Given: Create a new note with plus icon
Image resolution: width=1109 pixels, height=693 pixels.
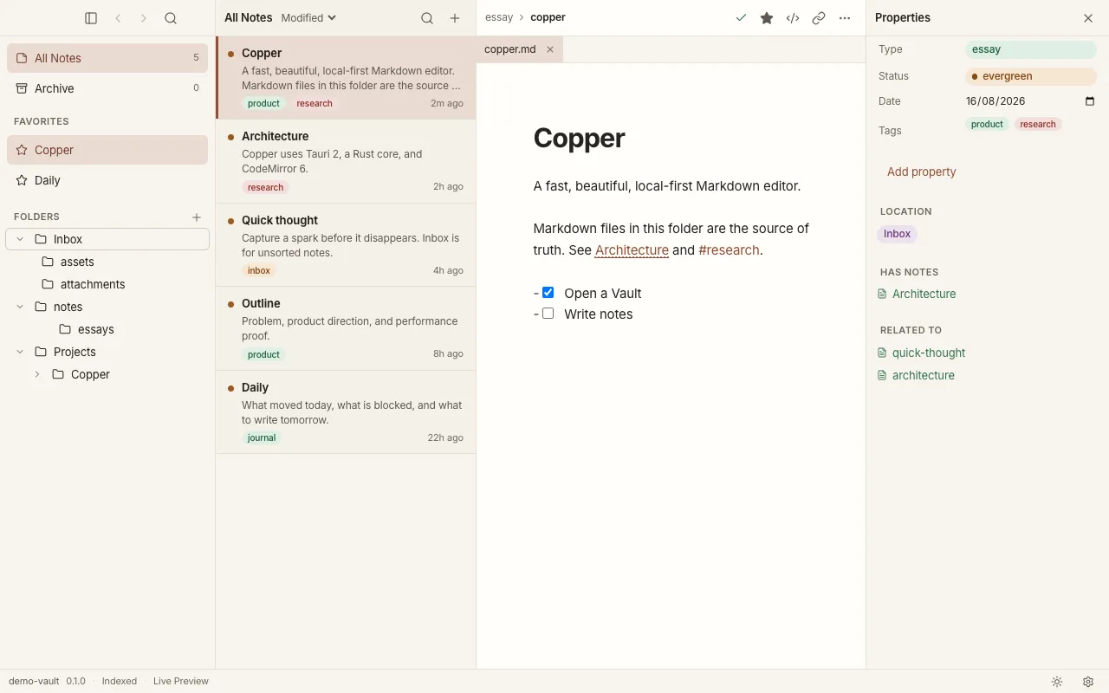Looking at the screenshot, I should (455, 18).
